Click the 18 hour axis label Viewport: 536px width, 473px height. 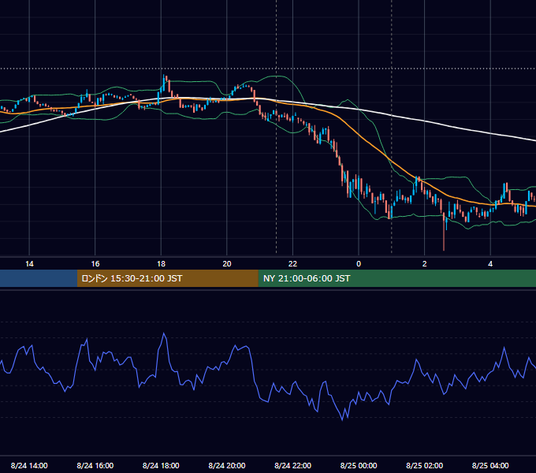click(x=161, y=264)
